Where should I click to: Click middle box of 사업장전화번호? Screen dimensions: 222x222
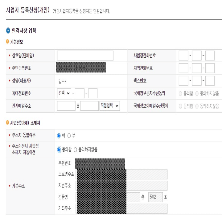tap(197, 55)
